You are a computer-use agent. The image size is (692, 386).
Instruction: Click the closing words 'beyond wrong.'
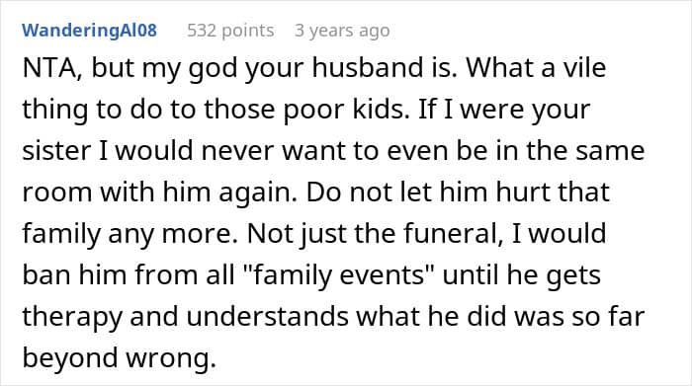(120, 357)
